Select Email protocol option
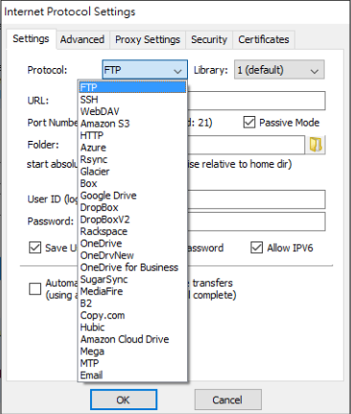351x414 pixels. pos(132,375)
